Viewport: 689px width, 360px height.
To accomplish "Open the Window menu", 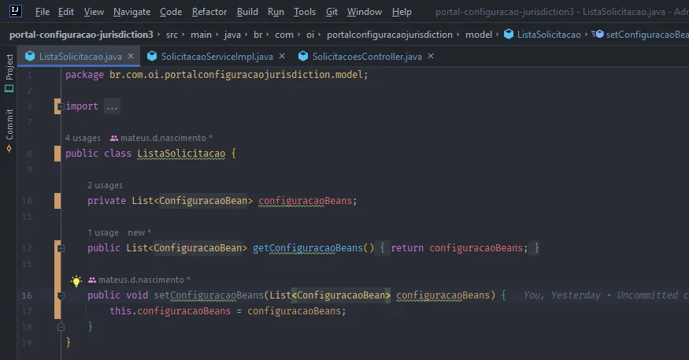I will tap(365, 12).
